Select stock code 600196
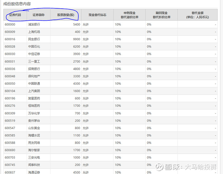 pyautogui.click(x=10, y=99)
